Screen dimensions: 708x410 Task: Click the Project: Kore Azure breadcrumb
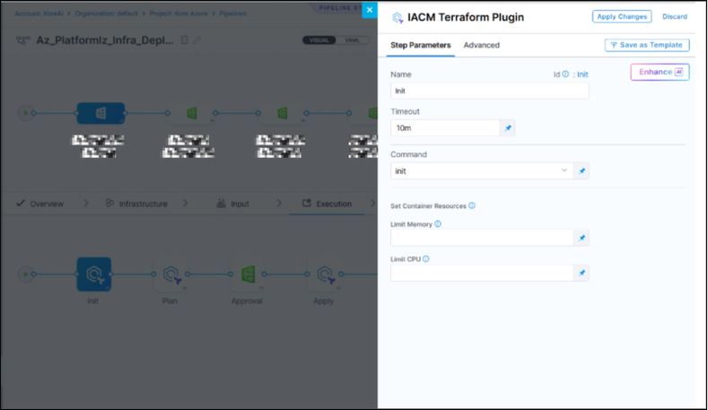coord(179,13)
